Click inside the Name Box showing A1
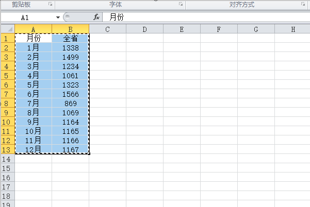Screen dimensions: 310x207 29,18
